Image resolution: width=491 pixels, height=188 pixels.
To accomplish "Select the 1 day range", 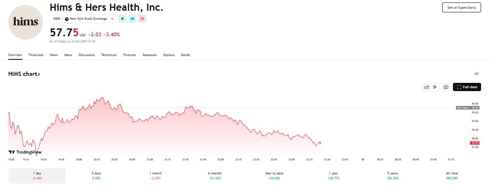I will click(37, 176).
